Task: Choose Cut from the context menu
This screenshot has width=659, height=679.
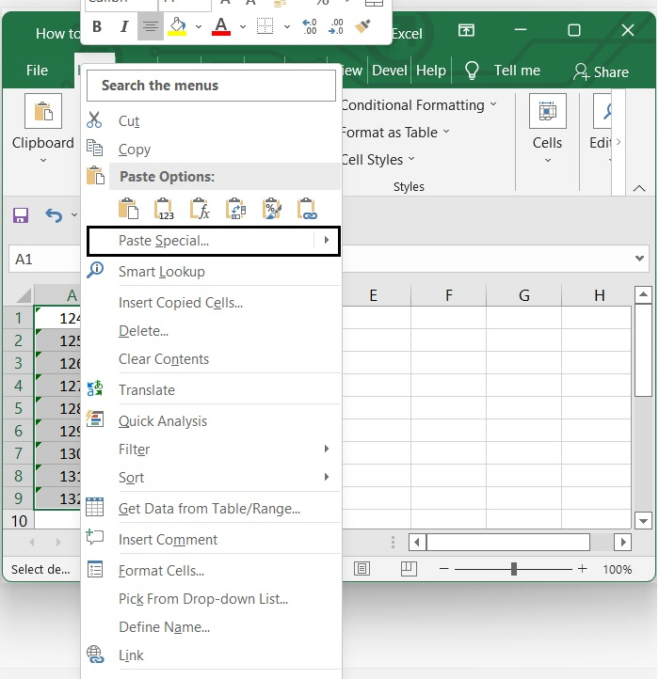Action: pos(211,120)
